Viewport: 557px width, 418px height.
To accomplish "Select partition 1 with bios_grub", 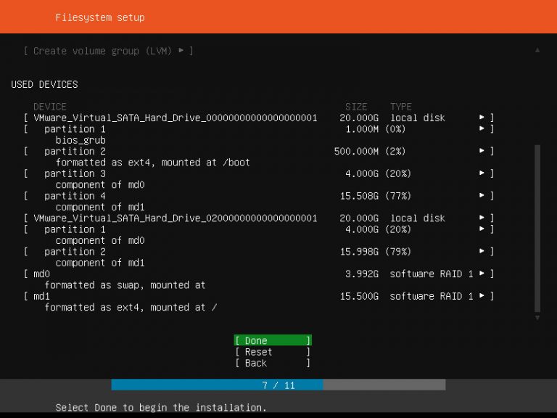I will coord(259,128).
